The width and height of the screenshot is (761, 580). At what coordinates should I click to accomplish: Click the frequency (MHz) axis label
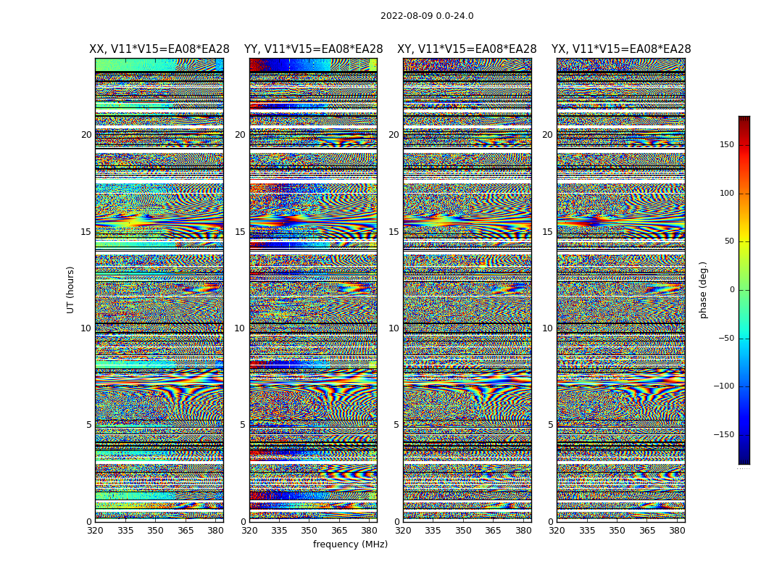350,544
